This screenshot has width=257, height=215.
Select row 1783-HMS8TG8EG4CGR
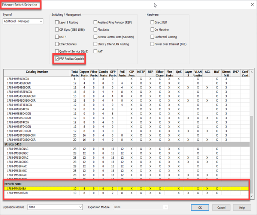point(126,140)
